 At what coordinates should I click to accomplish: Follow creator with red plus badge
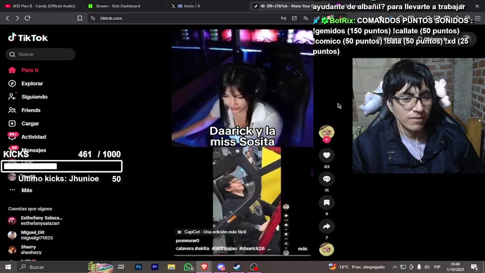pos(327,140)
